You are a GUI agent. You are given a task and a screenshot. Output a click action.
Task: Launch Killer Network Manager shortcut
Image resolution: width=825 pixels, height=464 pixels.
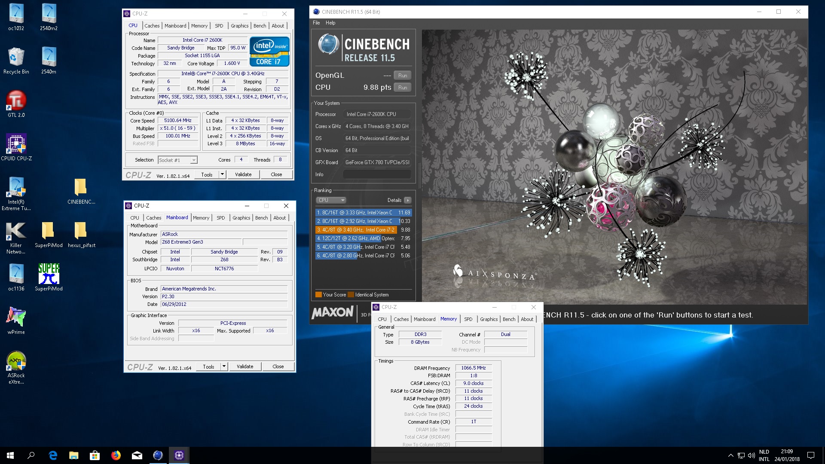click(16, 238)
